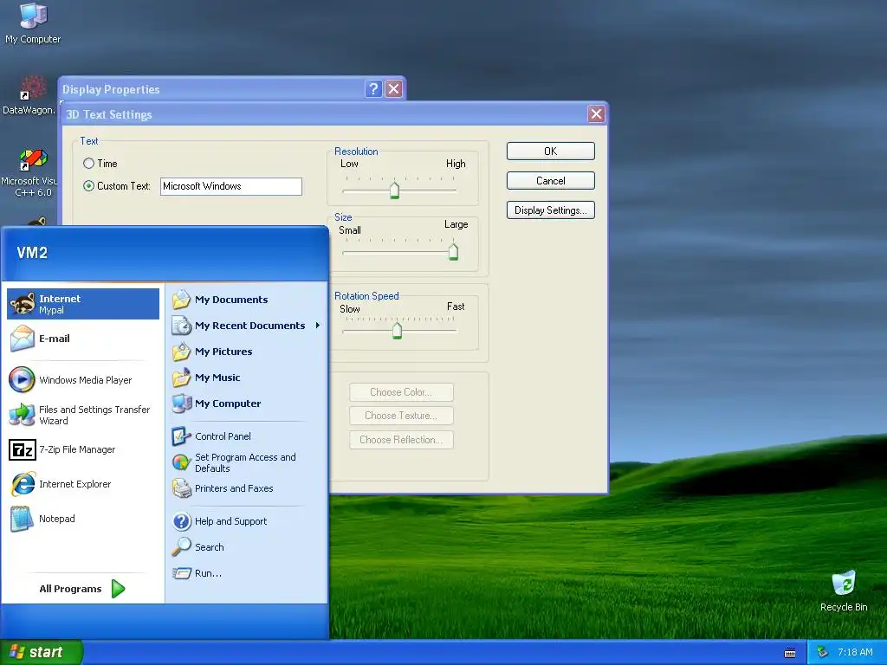887x665 pixels.
Task: Close the 3D Text Settings dialog
Action: click(x=596, y=114)
